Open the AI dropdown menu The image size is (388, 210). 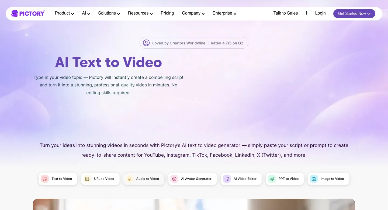click(x=86, y=13)
